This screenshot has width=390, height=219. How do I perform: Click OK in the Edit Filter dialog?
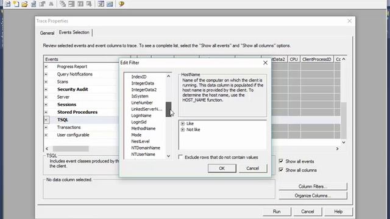coord(222,169)
